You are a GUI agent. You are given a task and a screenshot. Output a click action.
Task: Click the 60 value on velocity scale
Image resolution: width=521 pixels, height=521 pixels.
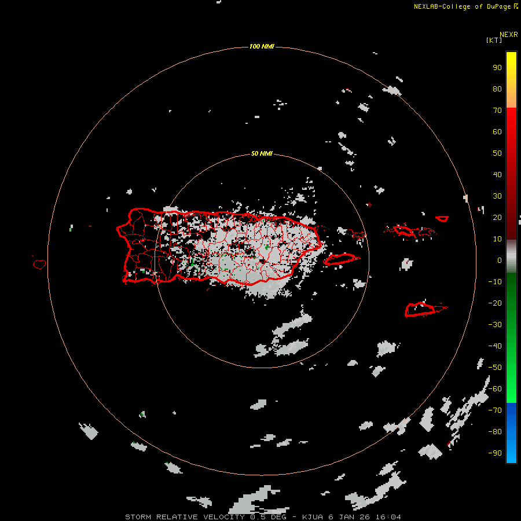tap(497, 131)
